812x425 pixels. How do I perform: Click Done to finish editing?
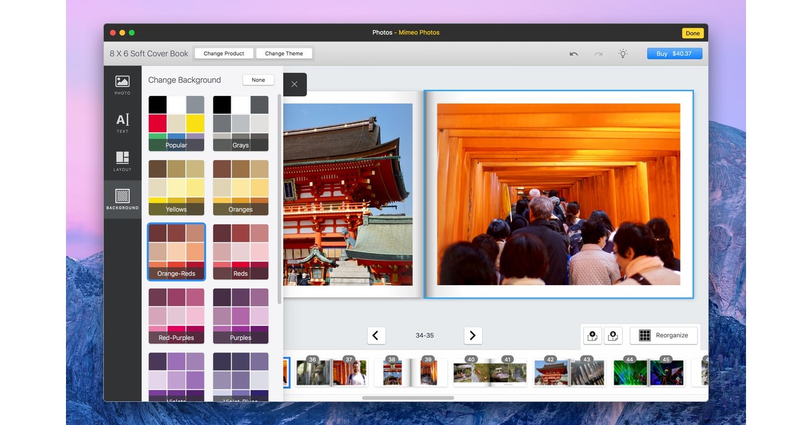click(x=692, y=33)
